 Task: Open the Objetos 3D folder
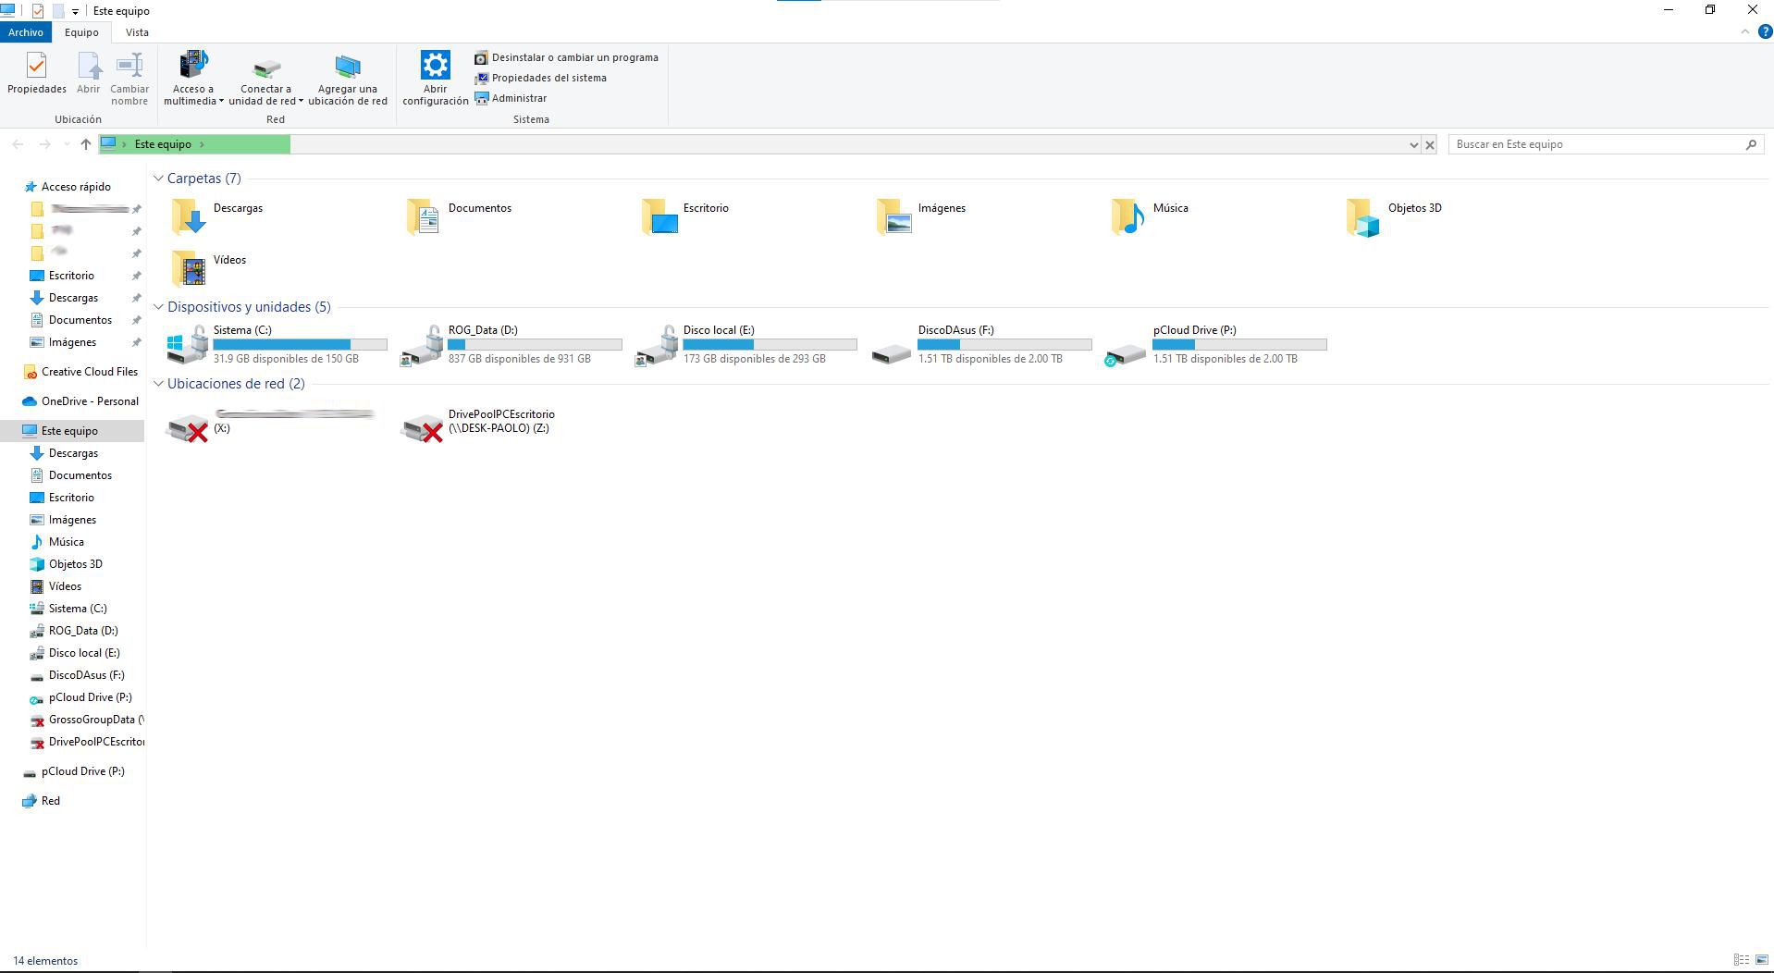[1362, 216]
